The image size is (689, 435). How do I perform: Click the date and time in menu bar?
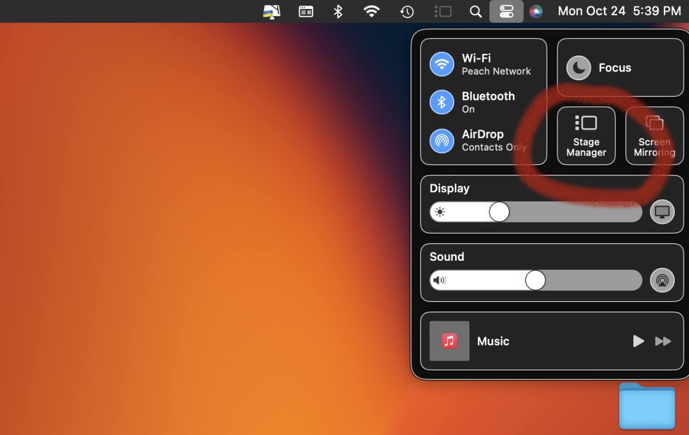coord(619,11)
